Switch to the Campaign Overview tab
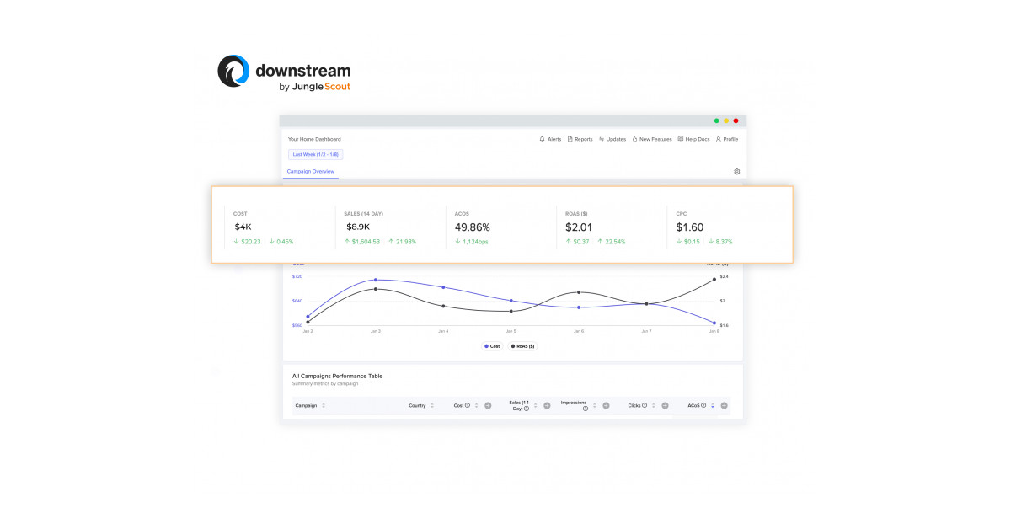Viewport: 1011px width, 529px height. coord(311,171)
